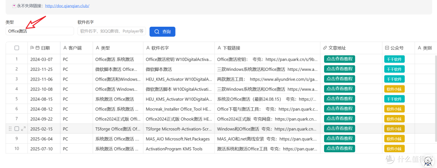Viewport: 437px width, 168px height.
Task: Click the 软件小妹 tag in 2023-10-08 row
Action: (395, 89)
